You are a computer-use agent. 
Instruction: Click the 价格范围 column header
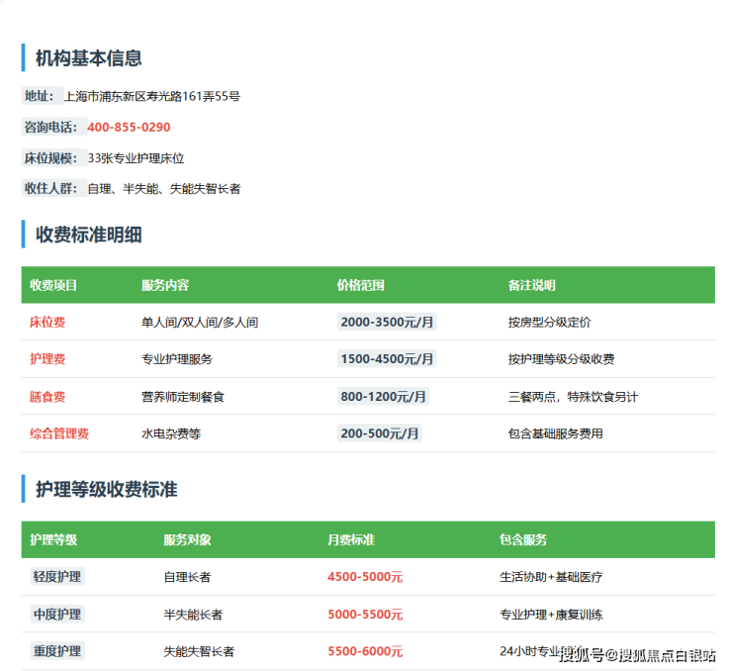pos(360,285)
